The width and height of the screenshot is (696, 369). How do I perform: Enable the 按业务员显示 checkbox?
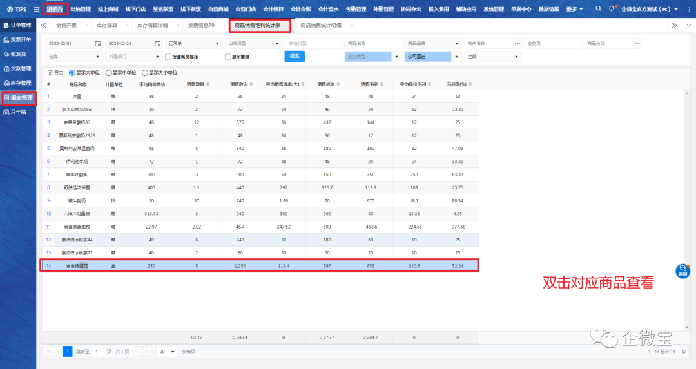[x=168, y=57]
